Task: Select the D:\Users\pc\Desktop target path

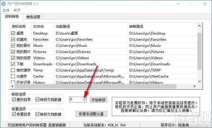Action: [162, 33]
